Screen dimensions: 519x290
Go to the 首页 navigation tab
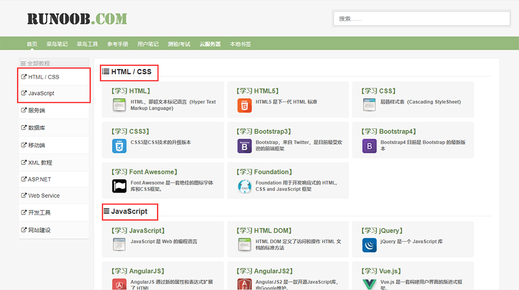click(32, 44)
